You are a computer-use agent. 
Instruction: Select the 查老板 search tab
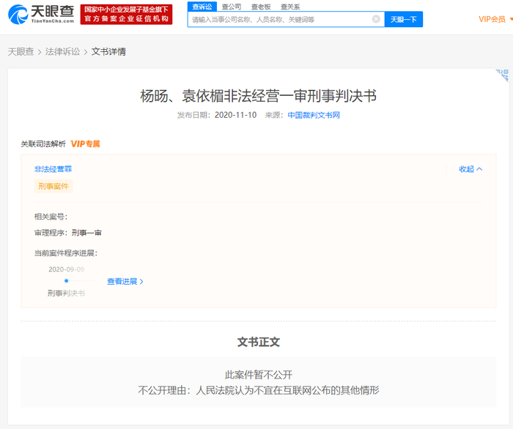point(261,7)
